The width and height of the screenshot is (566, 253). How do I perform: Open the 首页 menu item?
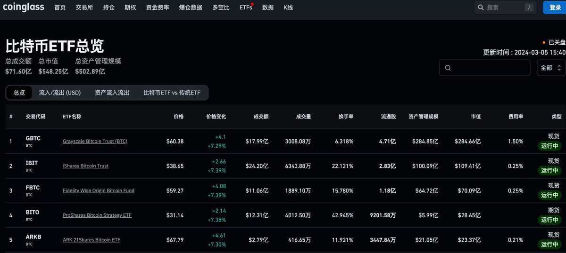(60, 8)
